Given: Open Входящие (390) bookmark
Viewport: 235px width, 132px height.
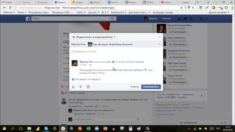Looking at the screenshot, I should 63,12.
